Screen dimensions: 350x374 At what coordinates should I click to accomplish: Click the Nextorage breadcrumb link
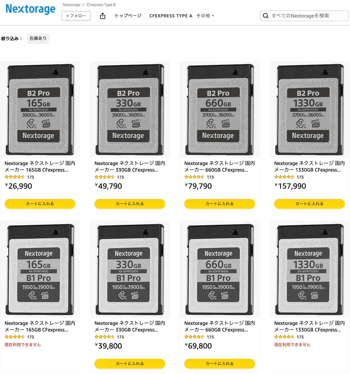click(x=71, y=5)
